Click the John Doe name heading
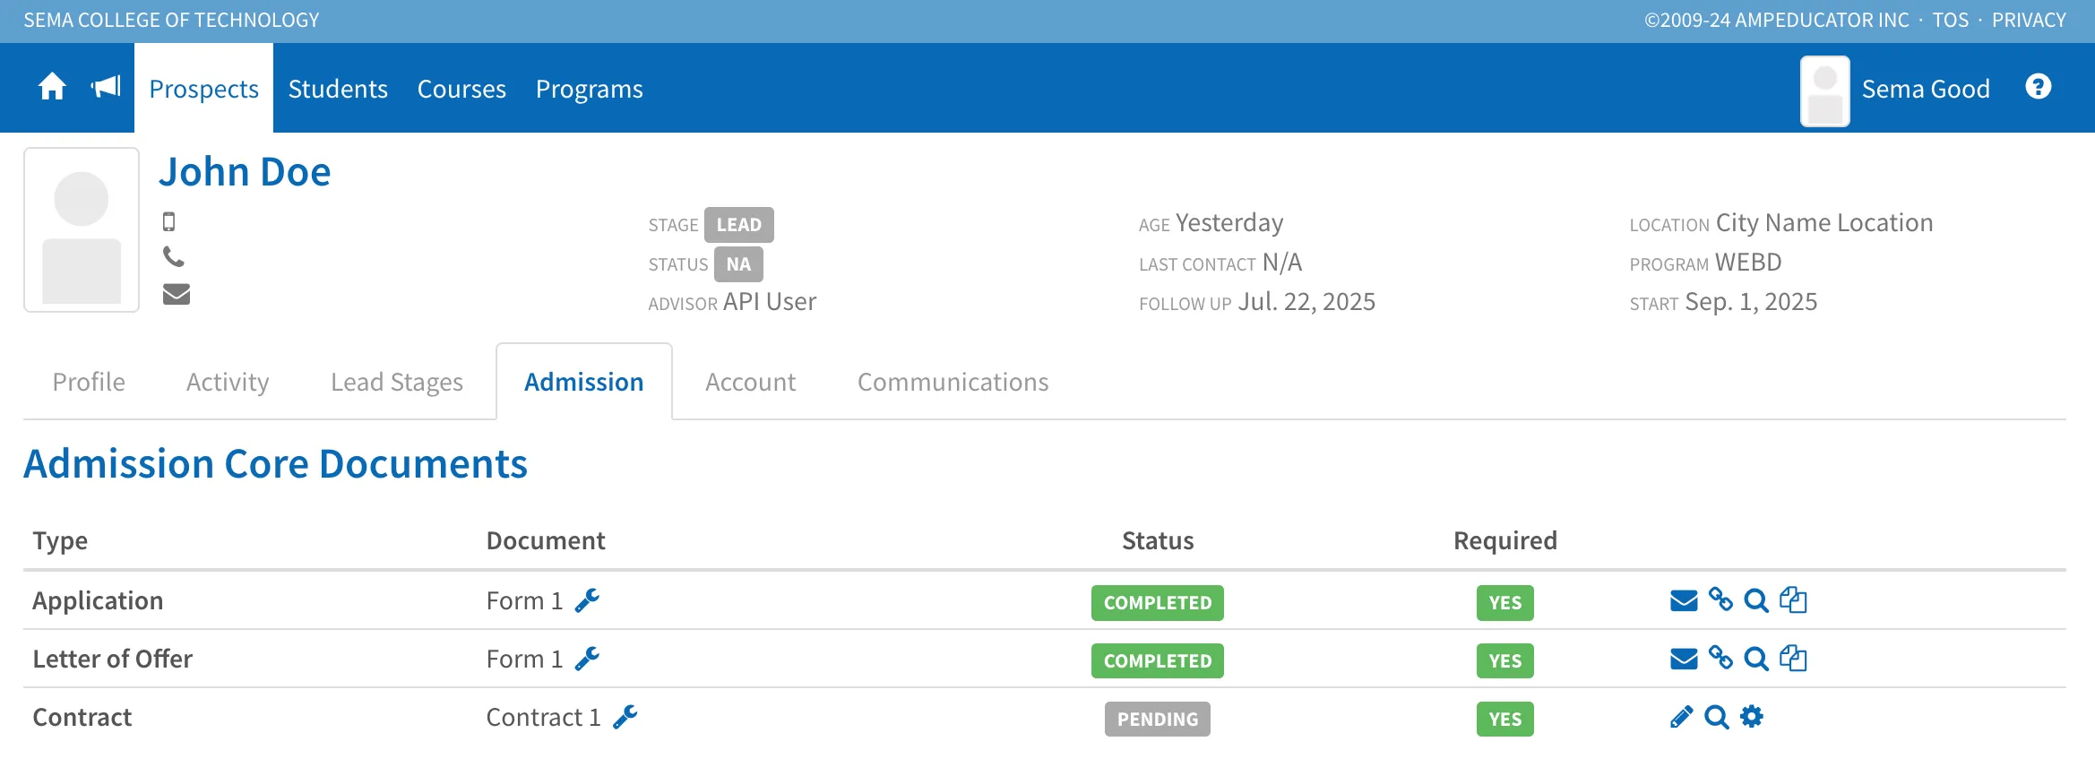The height and width of the screenshot is (776, 2095). coord(245,171)
